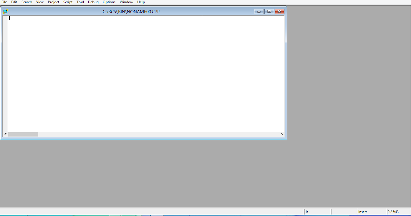Open the Edit menu
Screen dimensions: 411x216
coord(14,2)
